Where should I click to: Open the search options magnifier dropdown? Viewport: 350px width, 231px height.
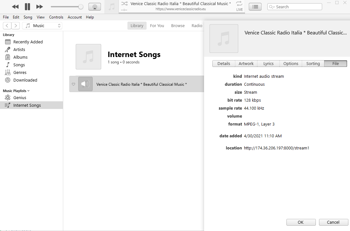click(272, 7)
